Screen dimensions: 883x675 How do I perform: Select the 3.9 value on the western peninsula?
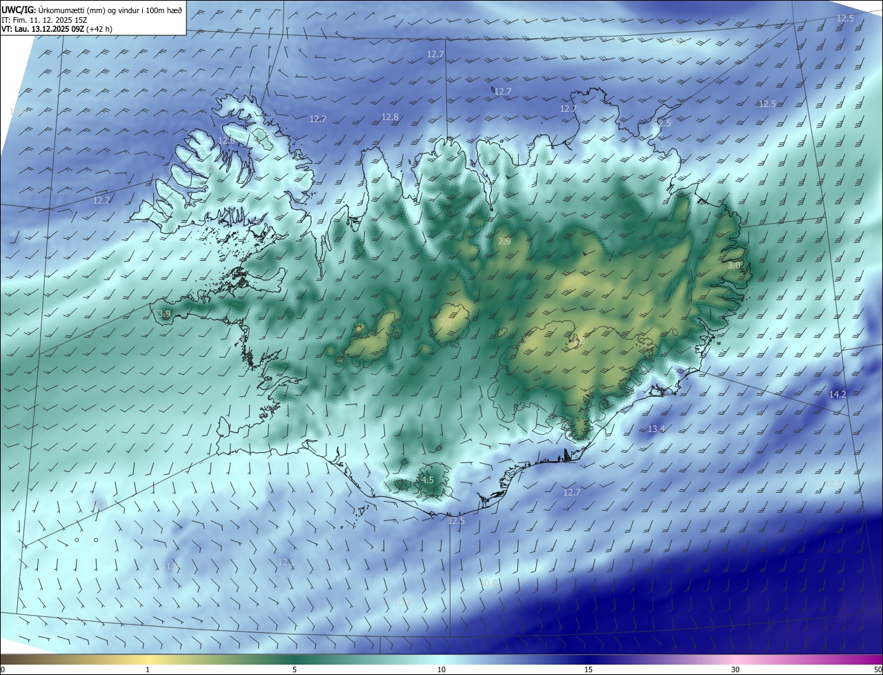pos(164,314)
